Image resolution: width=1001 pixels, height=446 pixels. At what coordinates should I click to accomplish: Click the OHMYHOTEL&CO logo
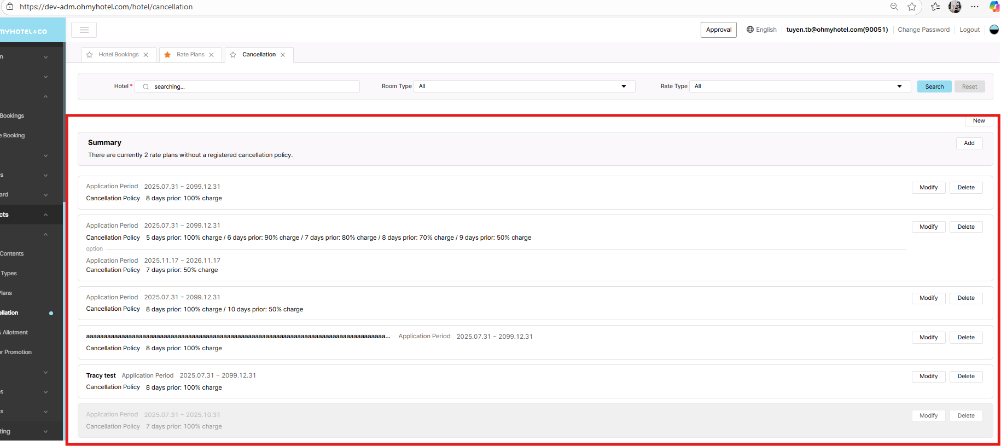coord(24,32)
